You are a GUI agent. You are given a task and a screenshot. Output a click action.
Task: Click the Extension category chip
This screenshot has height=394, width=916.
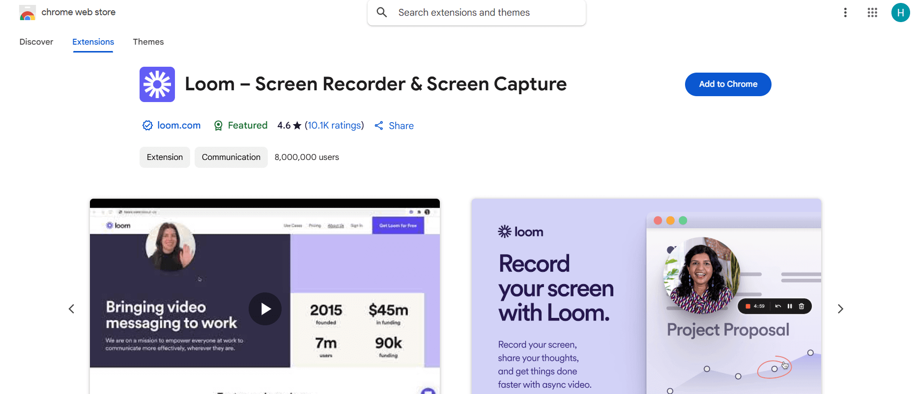165,157
